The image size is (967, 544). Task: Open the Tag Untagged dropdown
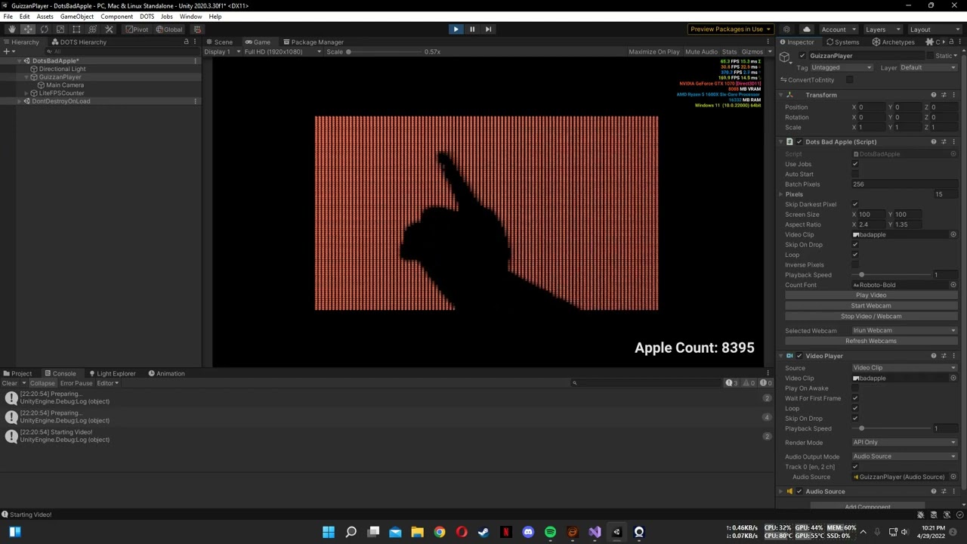coord(842,68)
